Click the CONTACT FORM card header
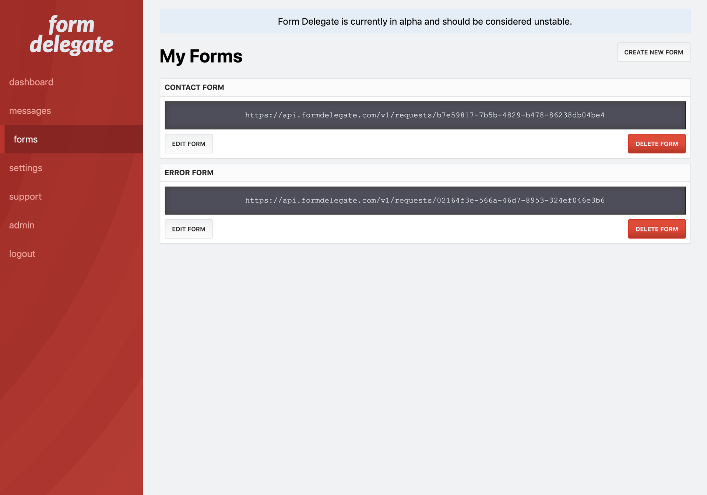 (194, 87)
